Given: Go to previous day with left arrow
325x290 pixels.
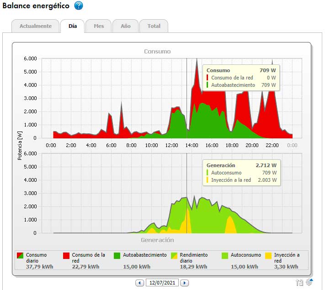Looking at the screenshot, I should pyautogui.click(x=139, y=283).
